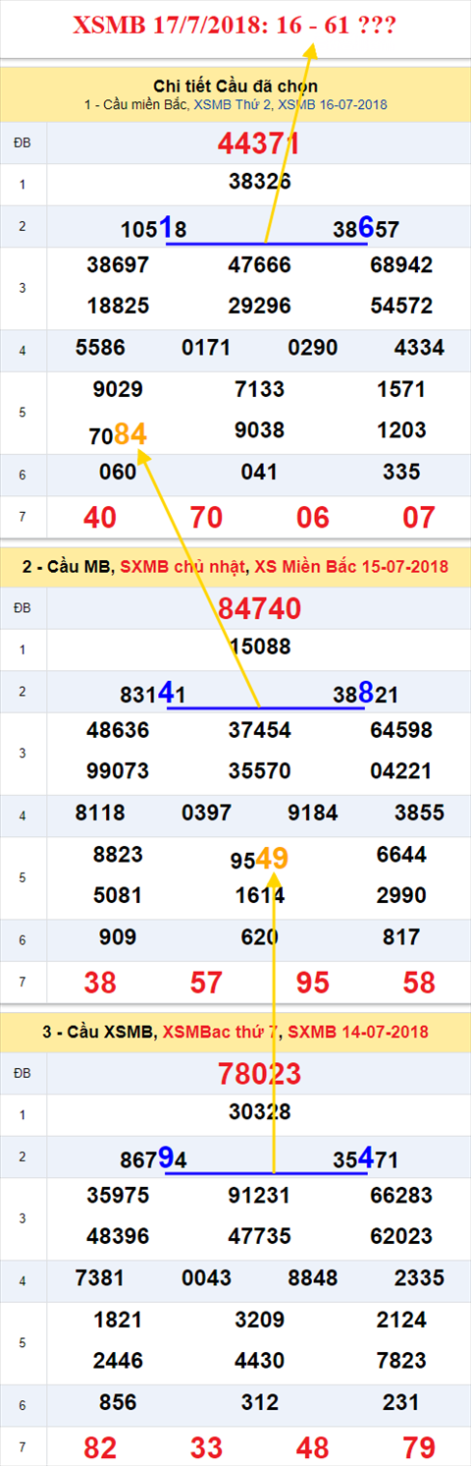Select red number 79 in the 14-07 table
The height and width of the screenshot is (1466, 471).
[419, 1446]
